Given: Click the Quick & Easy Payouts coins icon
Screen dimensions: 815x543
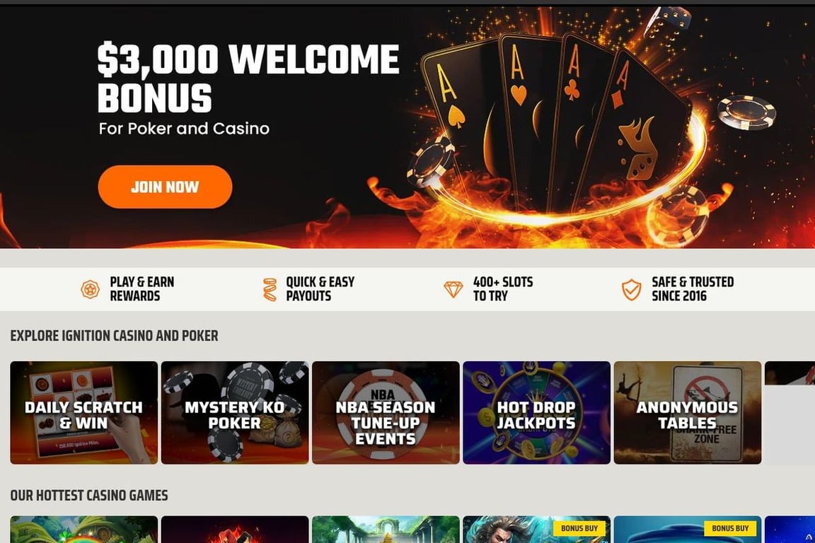Looking at the screenshot, I should click(270, 289).
